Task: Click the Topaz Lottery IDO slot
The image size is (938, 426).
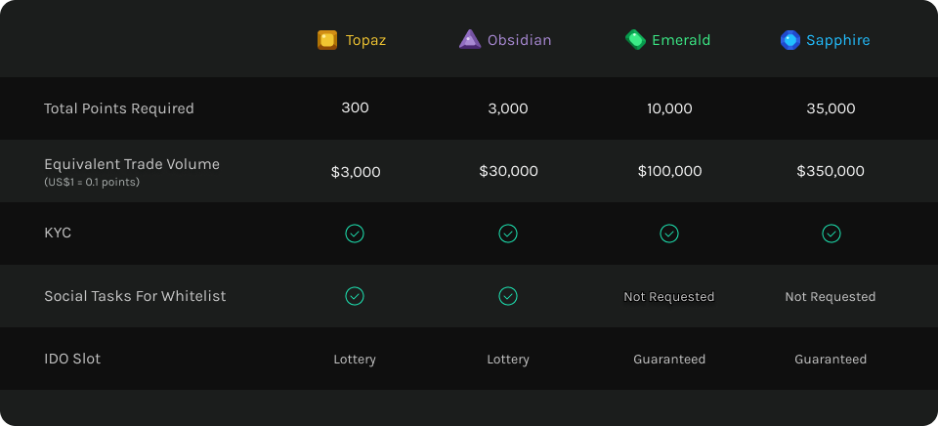Action: [x=355, y=359]
